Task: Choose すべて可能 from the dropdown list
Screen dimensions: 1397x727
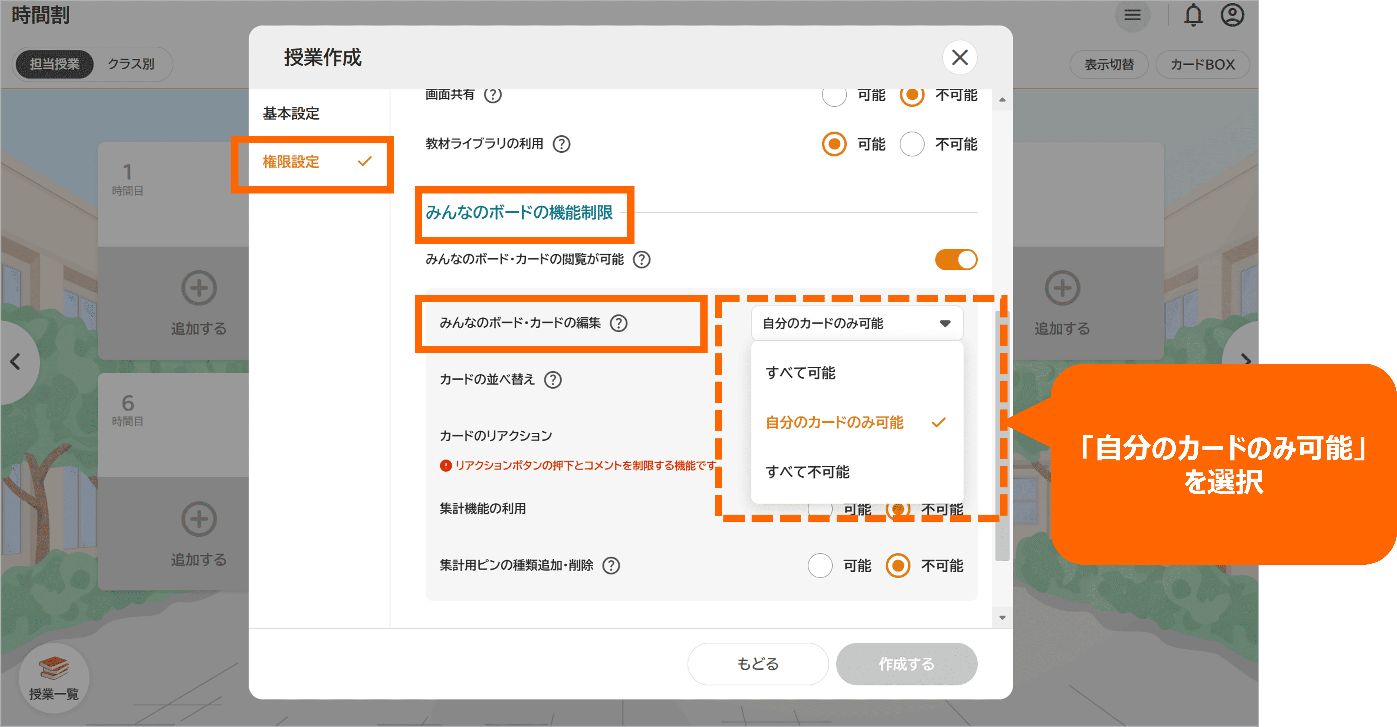Action: click(801, 373)
